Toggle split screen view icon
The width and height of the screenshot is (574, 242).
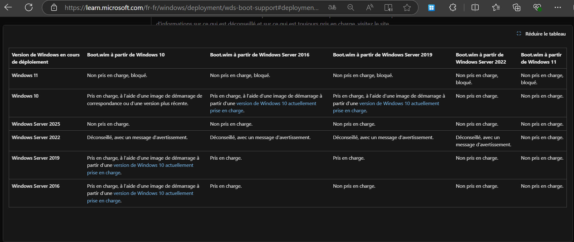(x=475, y=7)
